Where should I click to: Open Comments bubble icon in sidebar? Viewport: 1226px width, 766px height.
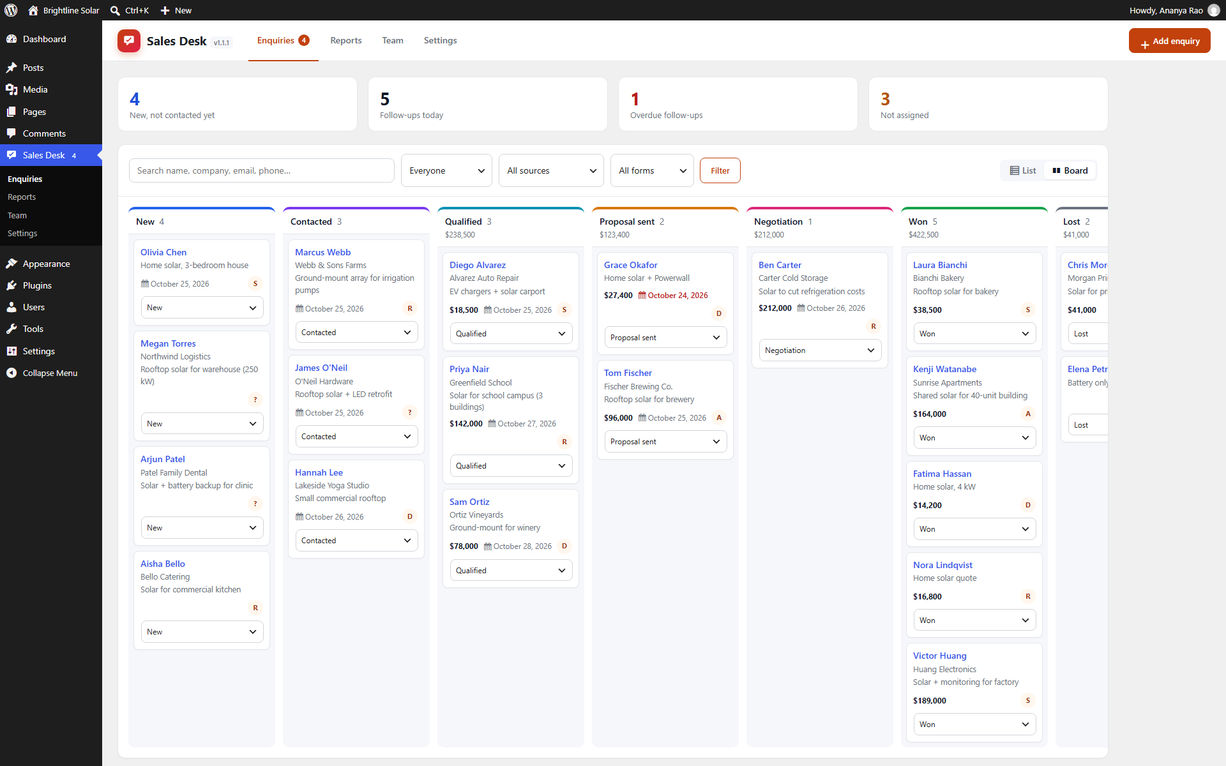coord(11,133)
